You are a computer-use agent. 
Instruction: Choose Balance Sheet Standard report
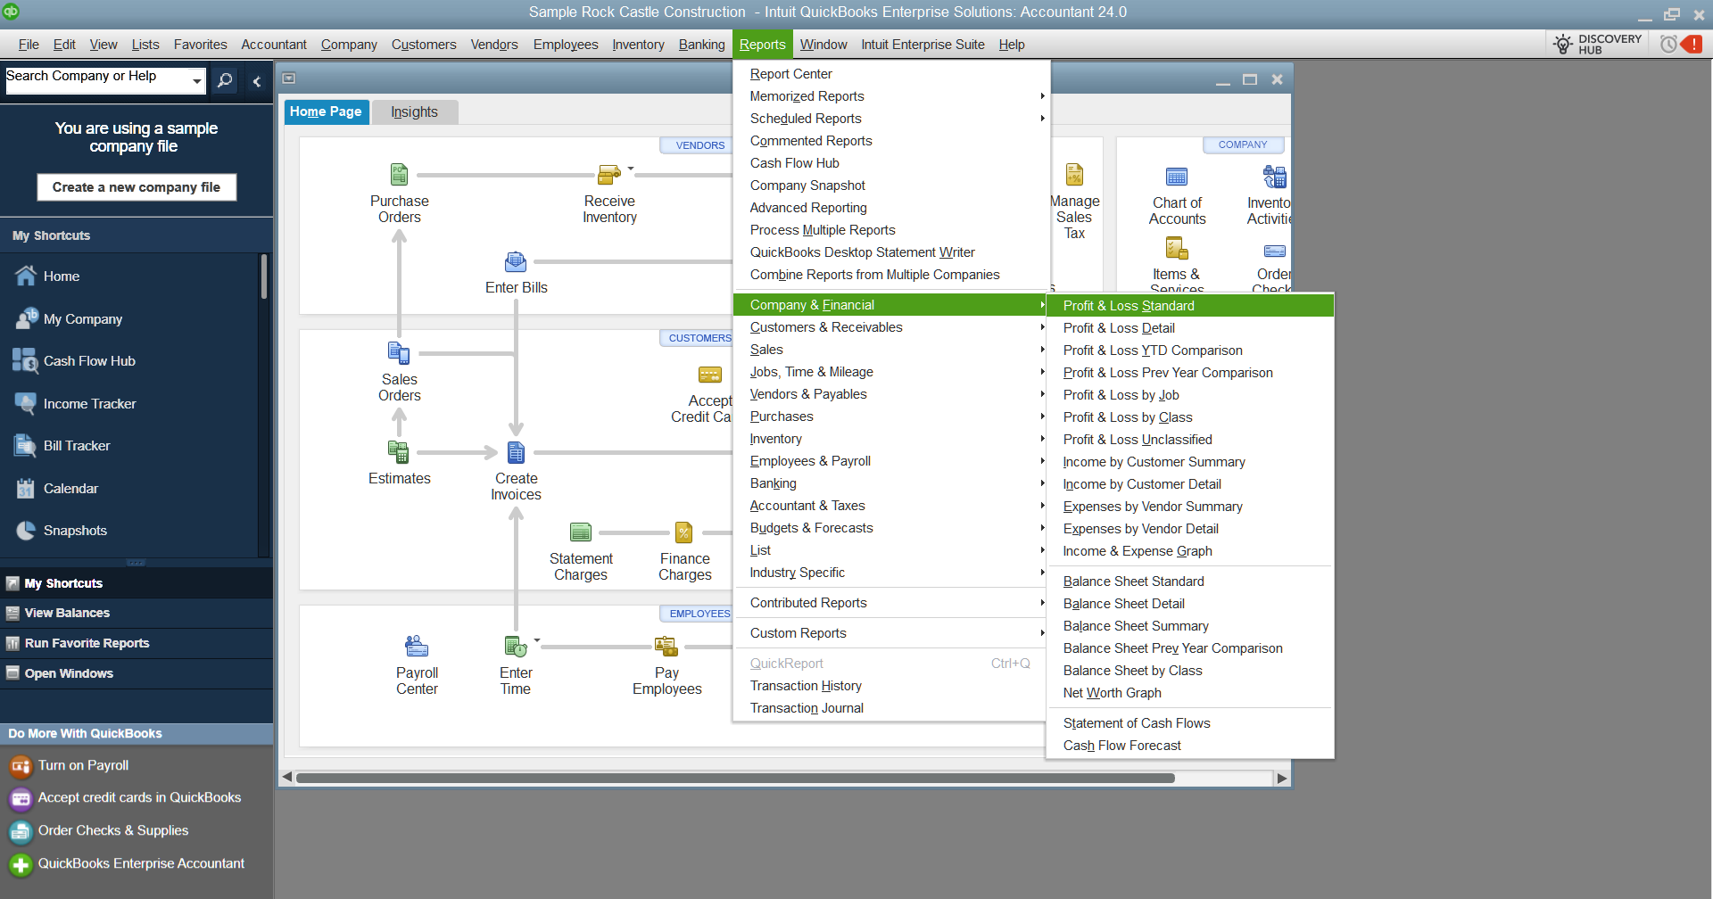[1190, 581]
